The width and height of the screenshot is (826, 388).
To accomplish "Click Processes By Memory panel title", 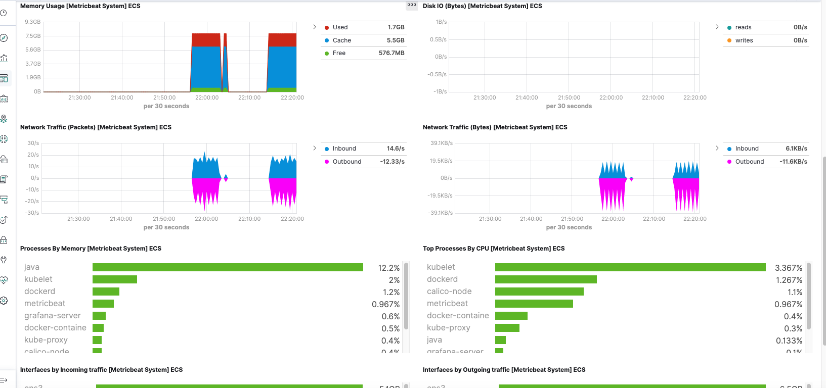I will point(91,249).
